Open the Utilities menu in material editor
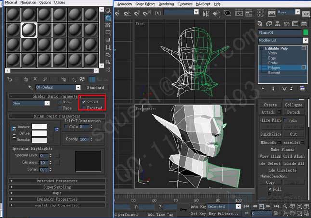This screenshot has height=218, width=311. (x=60, y=2)
